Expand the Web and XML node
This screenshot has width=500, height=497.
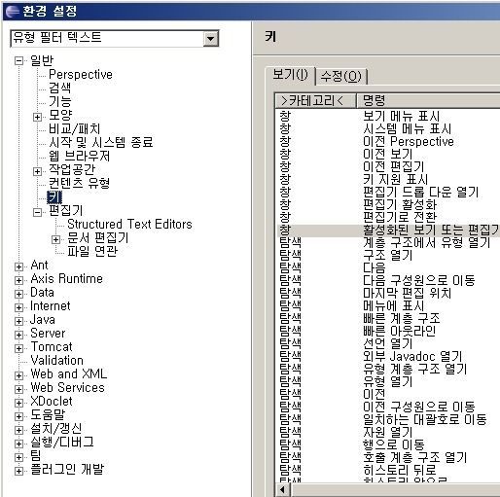(x=19, y=375)
